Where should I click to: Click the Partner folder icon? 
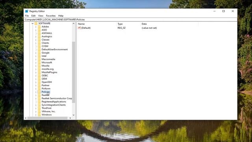click(x=39, y=85)
